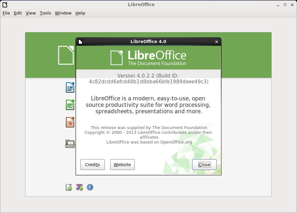The height and width of the screenshot is (213, 297).
Task: Click the 'LibreOffice 4.0' dialog title text
Action: (148, 42)
